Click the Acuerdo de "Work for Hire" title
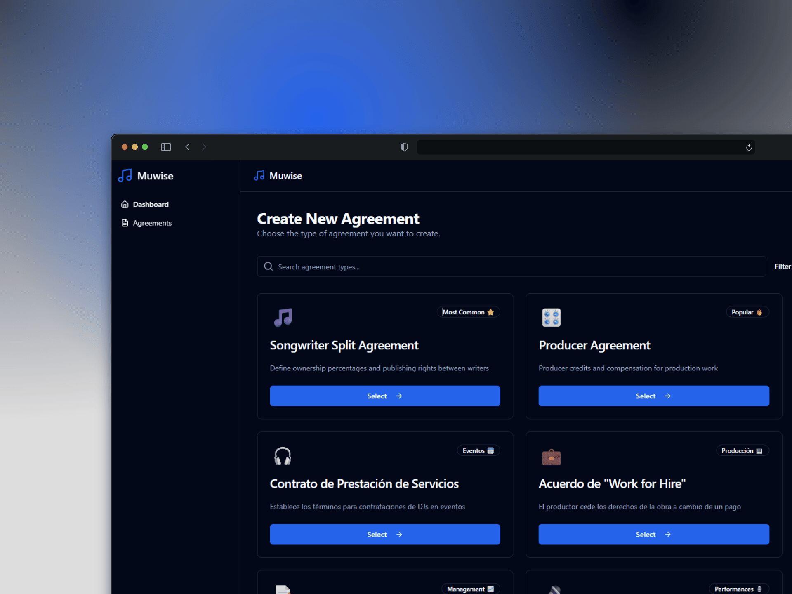The image size is (792, 594). 612,483
